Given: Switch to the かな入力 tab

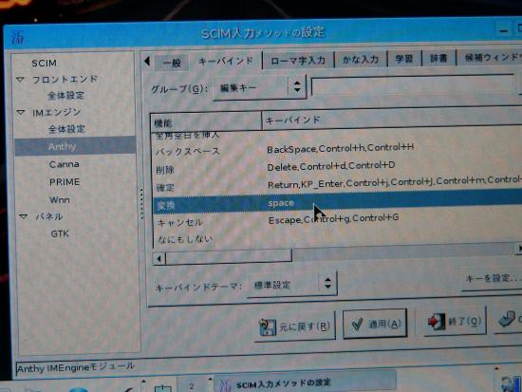Looking at the screenshot, I should pos(361,60).
